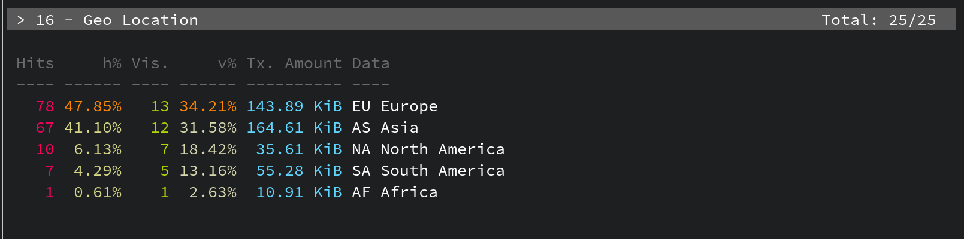Click the v% column header
The image size is (964, 239).
click(x=227, y=63)
